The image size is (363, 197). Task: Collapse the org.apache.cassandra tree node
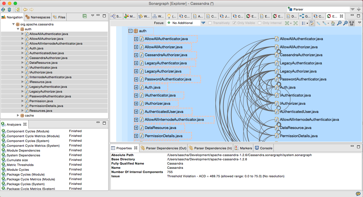click(13, 24)
